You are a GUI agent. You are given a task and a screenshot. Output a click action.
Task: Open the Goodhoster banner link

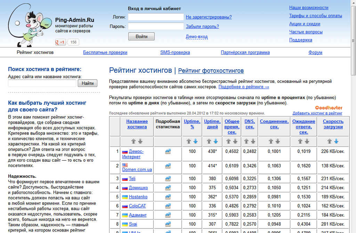pyautogui.click(x=329, y=108)
